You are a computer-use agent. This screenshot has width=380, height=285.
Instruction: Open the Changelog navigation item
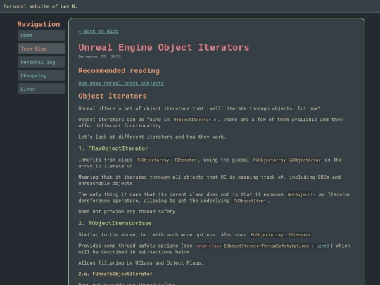click(42, 75)
